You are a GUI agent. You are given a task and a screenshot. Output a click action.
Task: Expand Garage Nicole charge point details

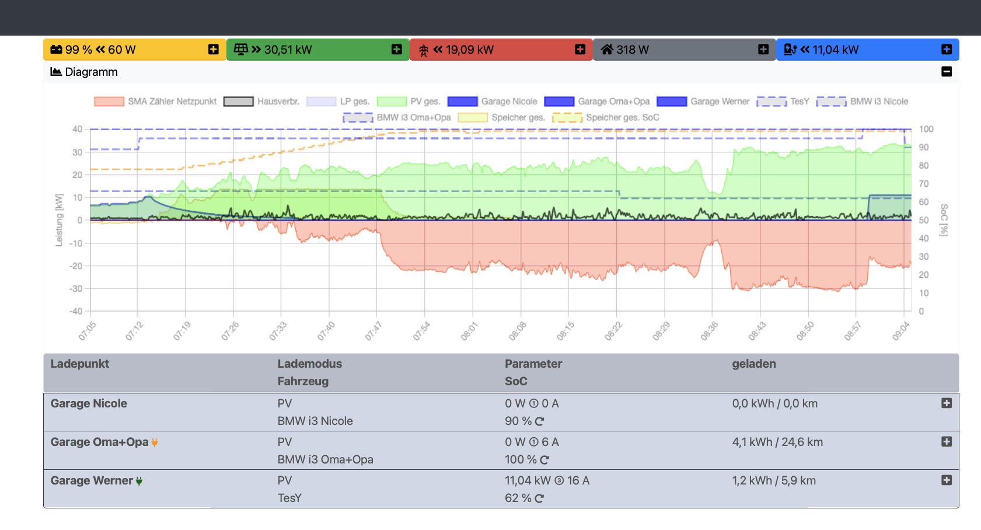coord(947,403)
